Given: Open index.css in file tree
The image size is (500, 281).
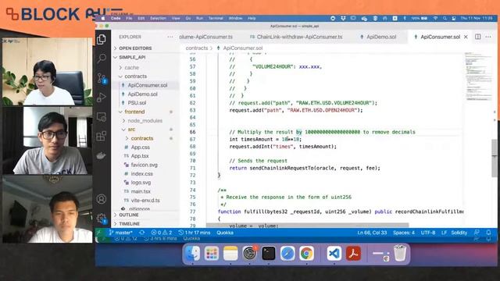Looking at the screenshot, I should (141, 173).
